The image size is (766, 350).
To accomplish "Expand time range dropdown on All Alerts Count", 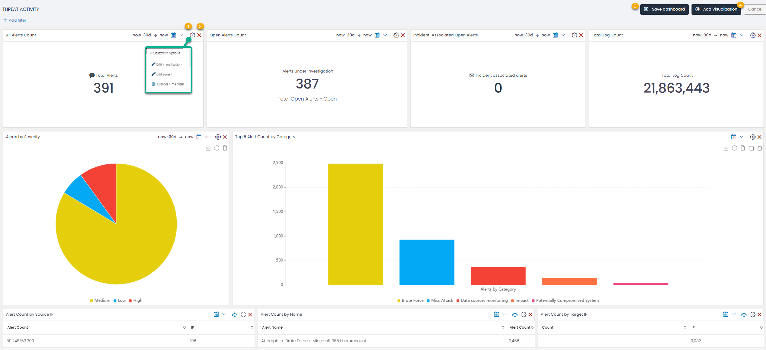I will 181,35.
